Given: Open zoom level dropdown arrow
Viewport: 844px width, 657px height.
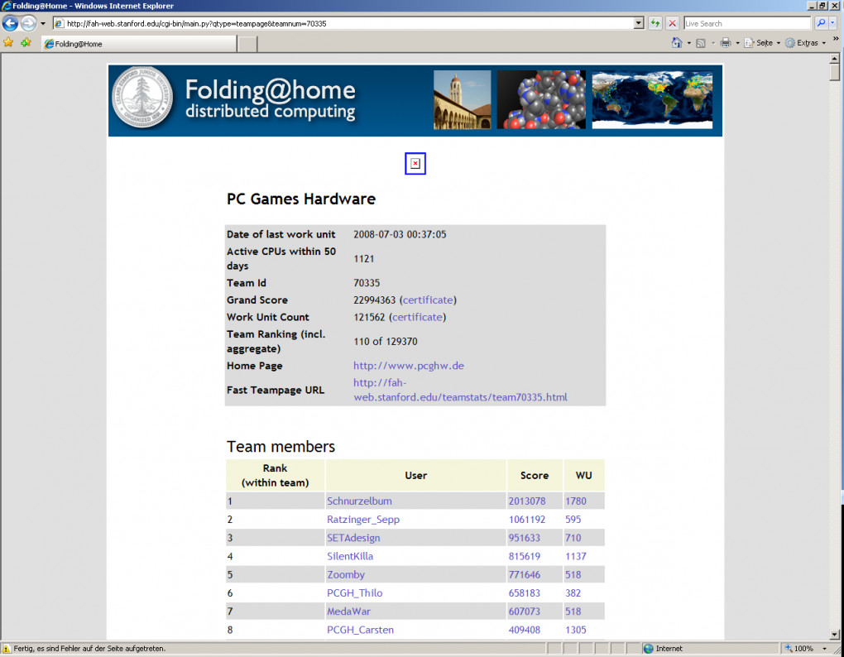Looking at the screenshot, I should click(x=825, y=649).
